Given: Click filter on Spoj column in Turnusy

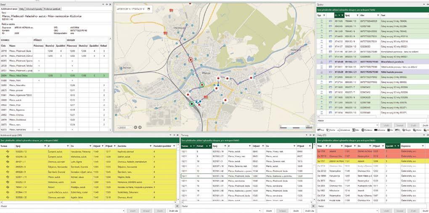Looking at the screenshot, I should pyautogui.click(x=226, y=146).
